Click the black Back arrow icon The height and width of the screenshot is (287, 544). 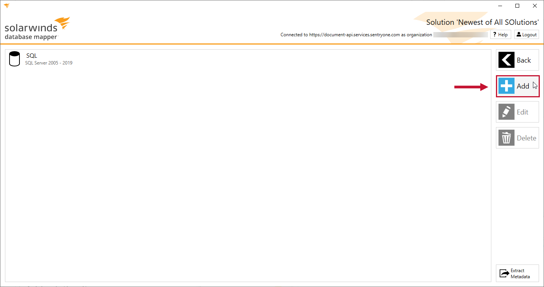pos(506,60)
